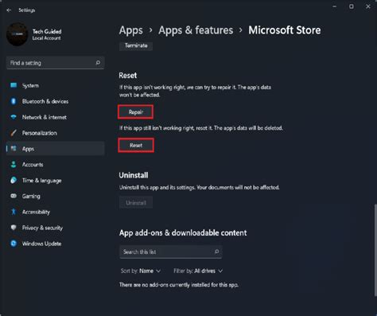Close the Settings window
Image resolution: width=377 pixels, height=316 pixels.
tap(368, 6)
